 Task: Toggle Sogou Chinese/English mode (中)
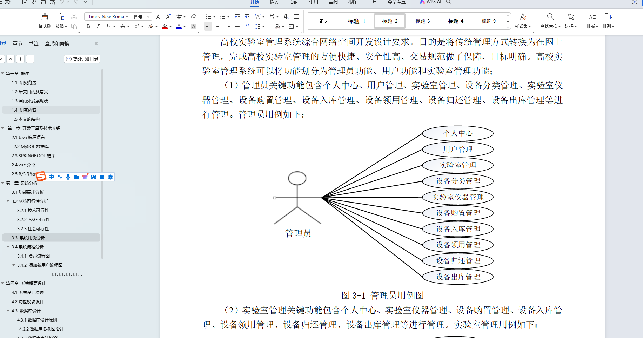pyautogui.click(x=51, y=177)
